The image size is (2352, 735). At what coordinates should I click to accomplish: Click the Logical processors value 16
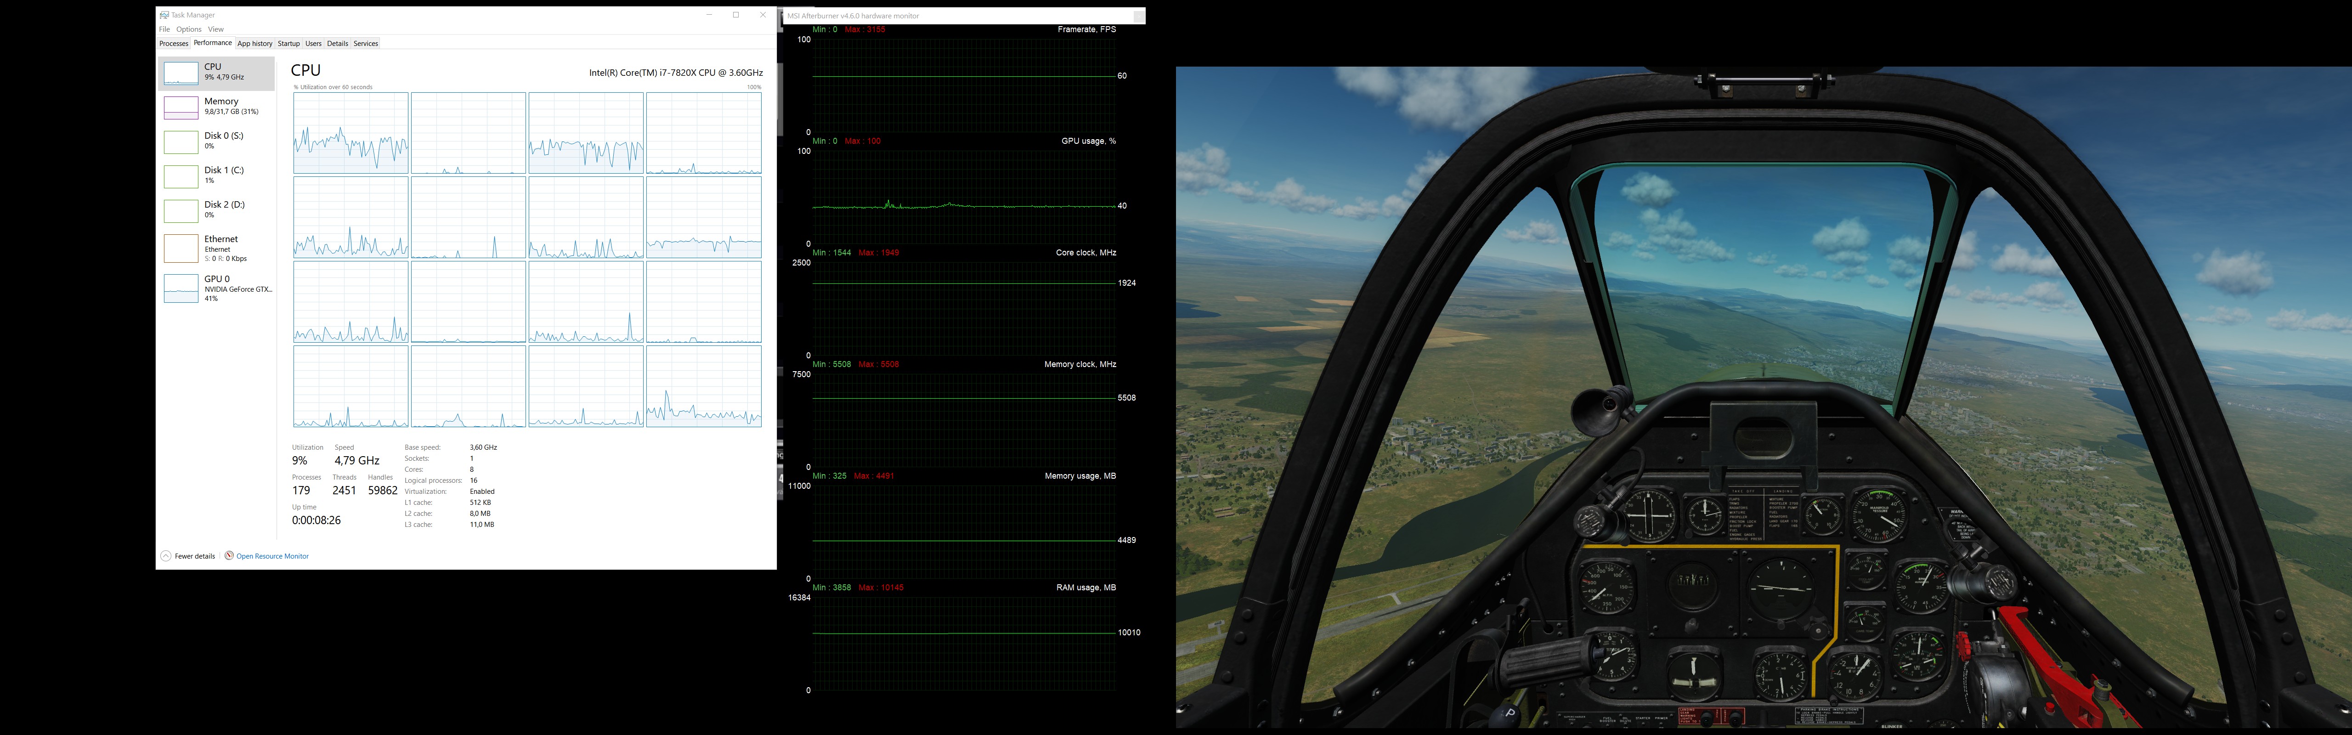point(473,480)
